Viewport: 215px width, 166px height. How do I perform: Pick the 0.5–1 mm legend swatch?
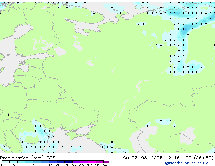14,162
